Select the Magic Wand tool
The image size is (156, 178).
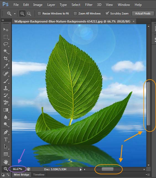(6, 51)
